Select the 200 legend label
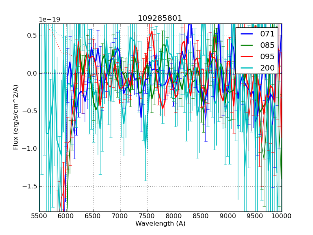Viewport: 313px width, 235px height. [x=267, y=68]
